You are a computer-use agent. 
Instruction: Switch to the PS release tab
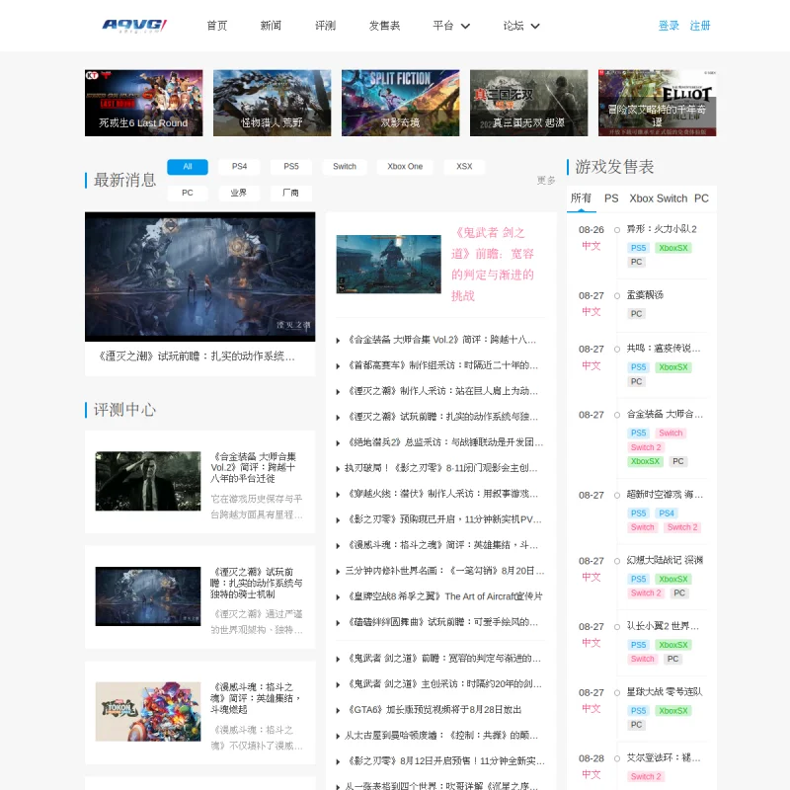pyautogui.click(x=611, y=198)
